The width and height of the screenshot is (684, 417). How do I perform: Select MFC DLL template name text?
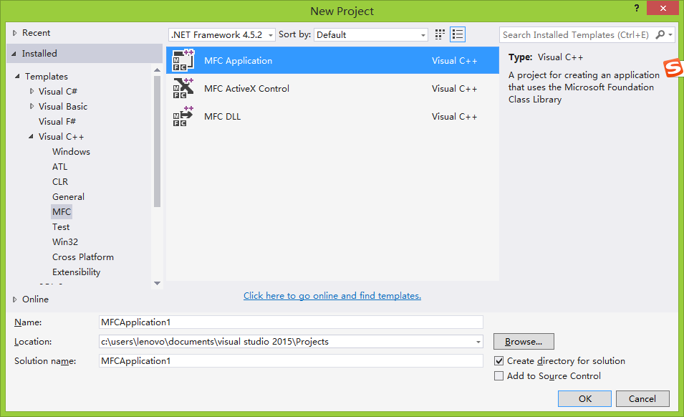point(222,117)
